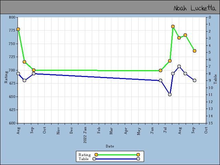Click the 'Table' right y-axis title

click(216, 79)
